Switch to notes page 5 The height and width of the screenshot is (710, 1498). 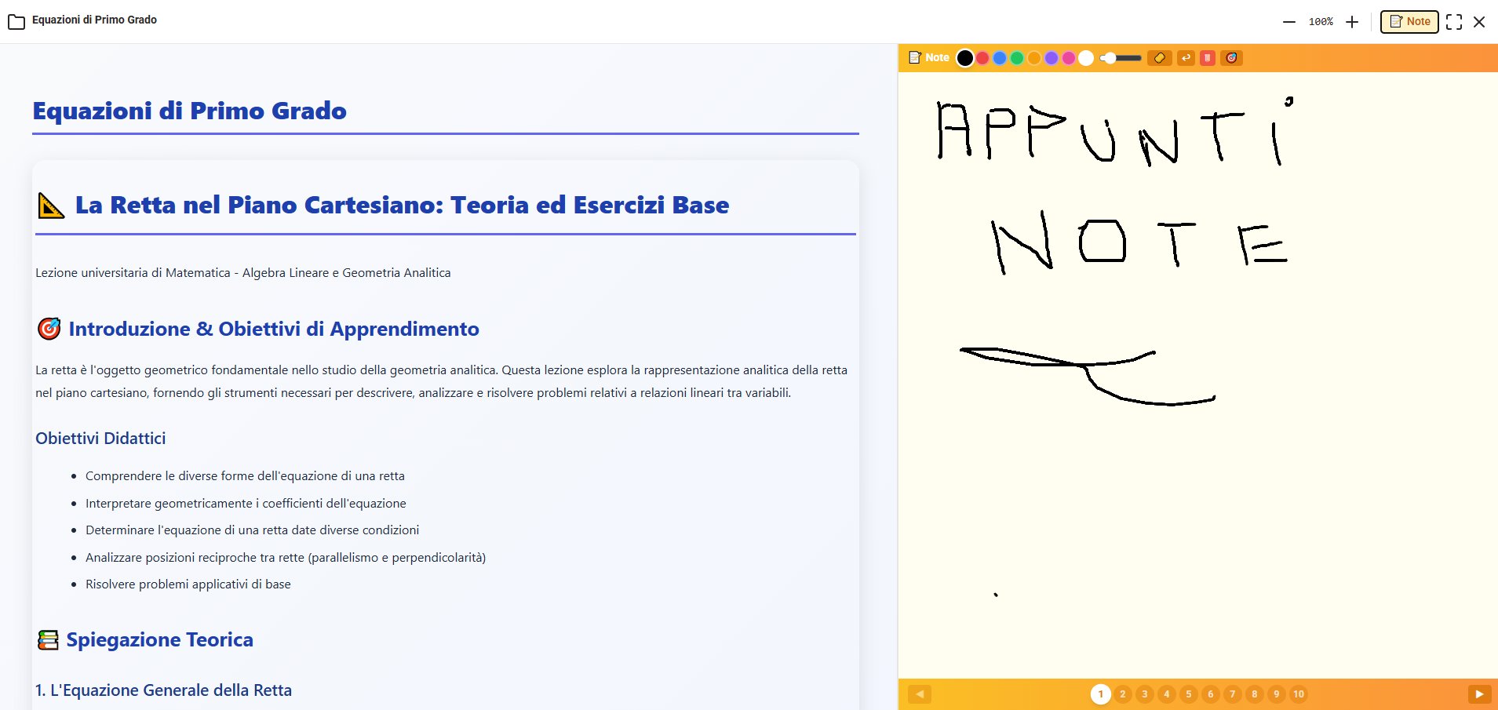click(x=1188, y=694)
